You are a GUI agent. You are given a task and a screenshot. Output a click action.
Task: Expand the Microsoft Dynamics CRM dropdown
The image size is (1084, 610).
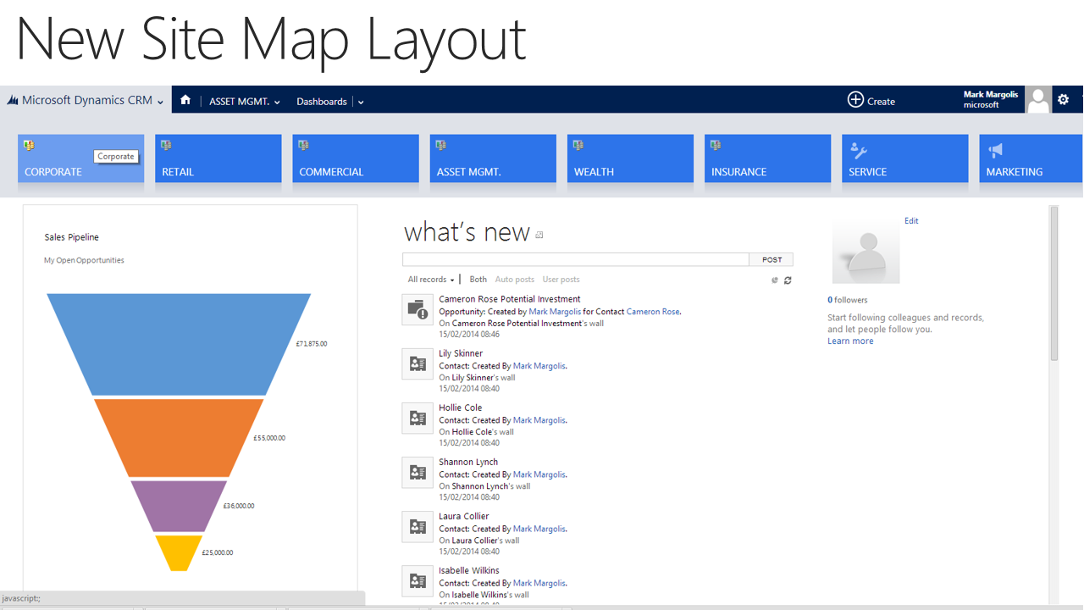[160, 102]
